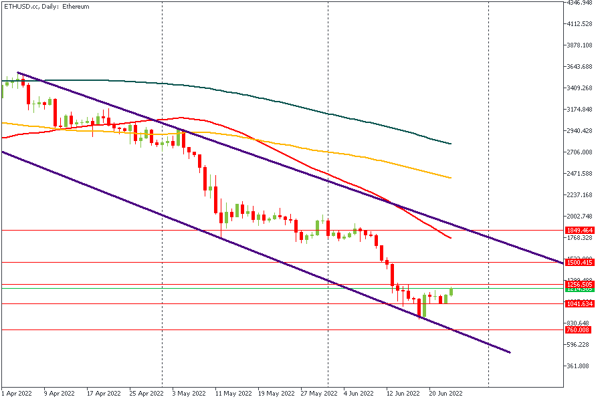This screenshot has width=602, height=401.
Task: Click the 760.008 red price label
Action: pyautogui.click(x=578, y=329)
